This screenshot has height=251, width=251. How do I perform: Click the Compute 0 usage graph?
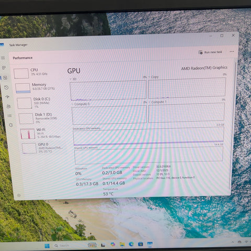click(109, 115)
